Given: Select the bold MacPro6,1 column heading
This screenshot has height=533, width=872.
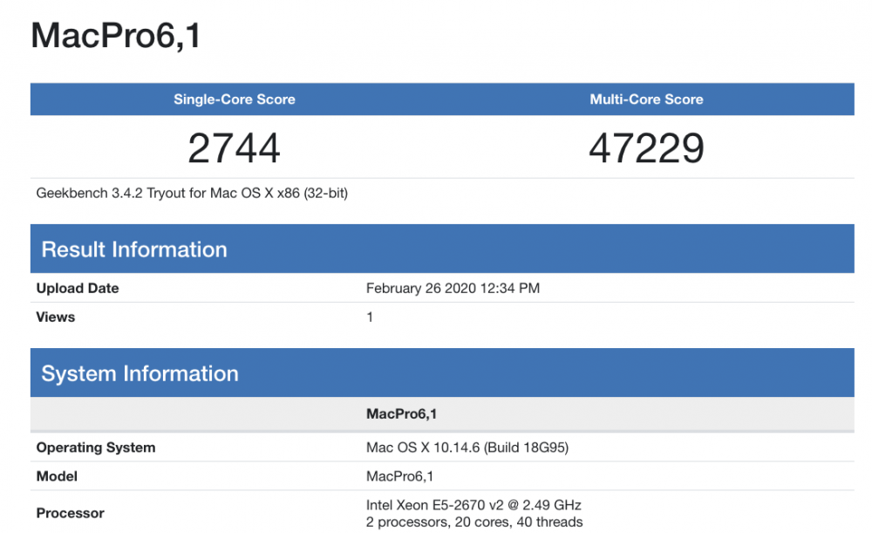Looking at the screenshot, I should 401,414.
